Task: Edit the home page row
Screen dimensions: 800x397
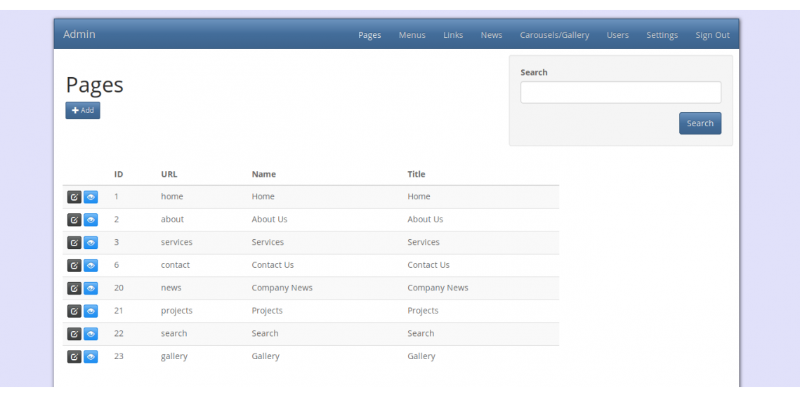Action: (74, 196)
